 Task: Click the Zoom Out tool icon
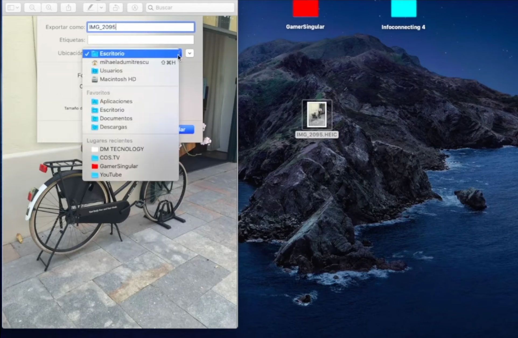(33, 8)
